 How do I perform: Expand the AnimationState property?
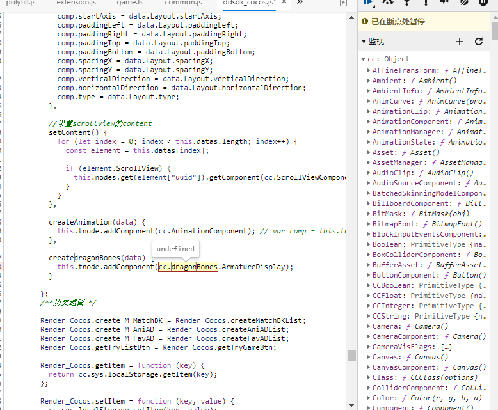pos(368,142)
